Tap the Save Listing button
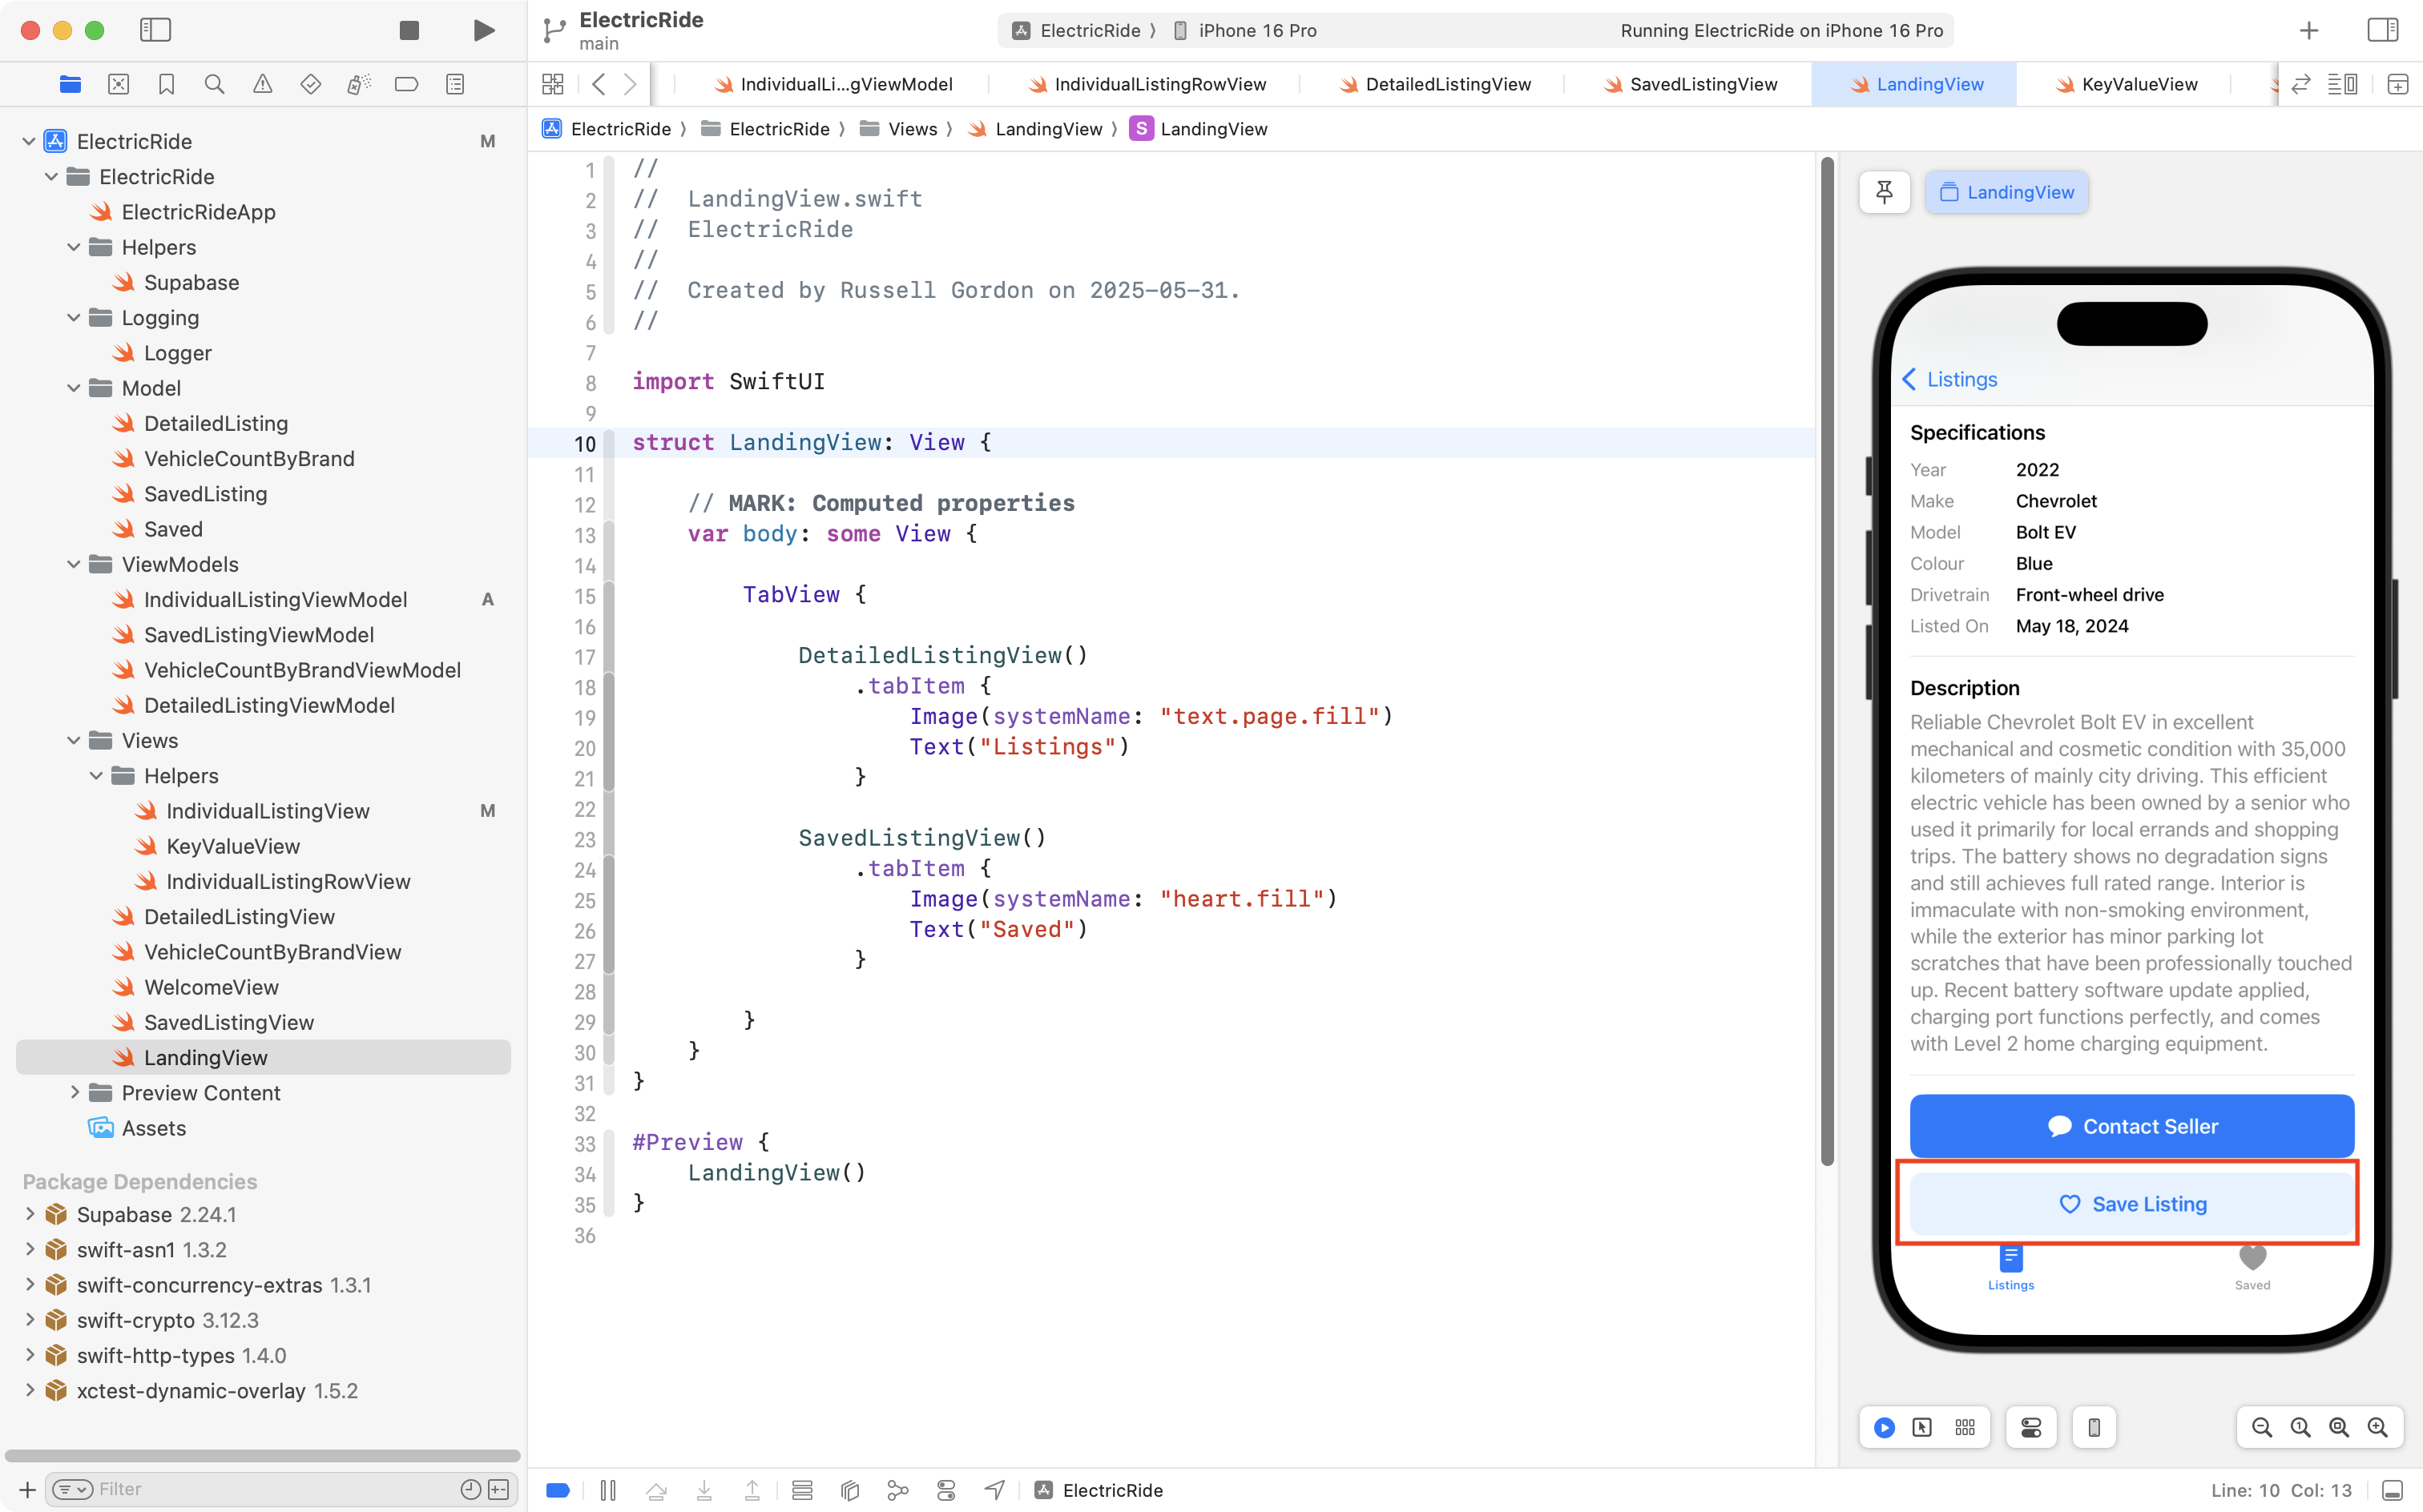The image size is (2423, 1512). pos(2131,1204)
